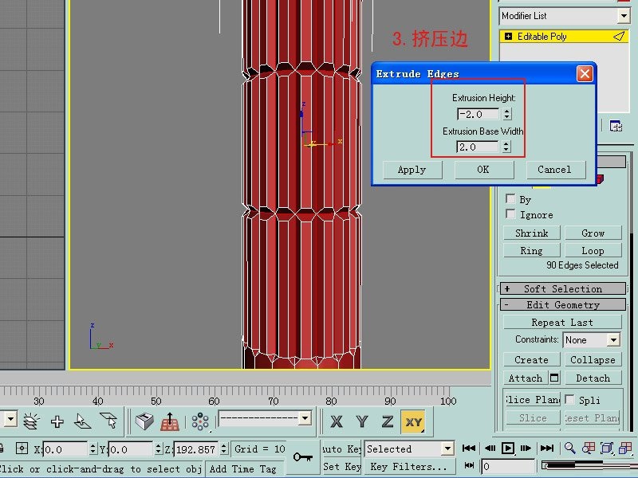Select the Zoom magnifier tool
This screenshot has width=638, height=478.
pyautogui.click(x=570, y=449)
